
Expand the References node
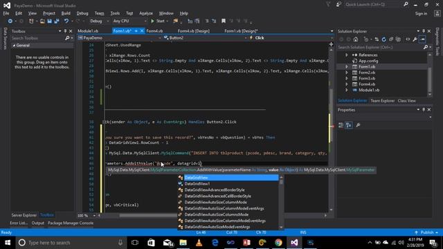pyautogui.click(x=347, y=55)
